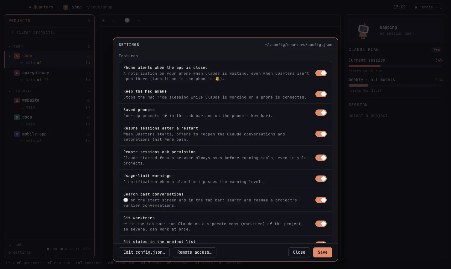Screen dimensions: 451x269
Task: Toggle Resume sessions after a restart
Action: (x=321, y=134)
